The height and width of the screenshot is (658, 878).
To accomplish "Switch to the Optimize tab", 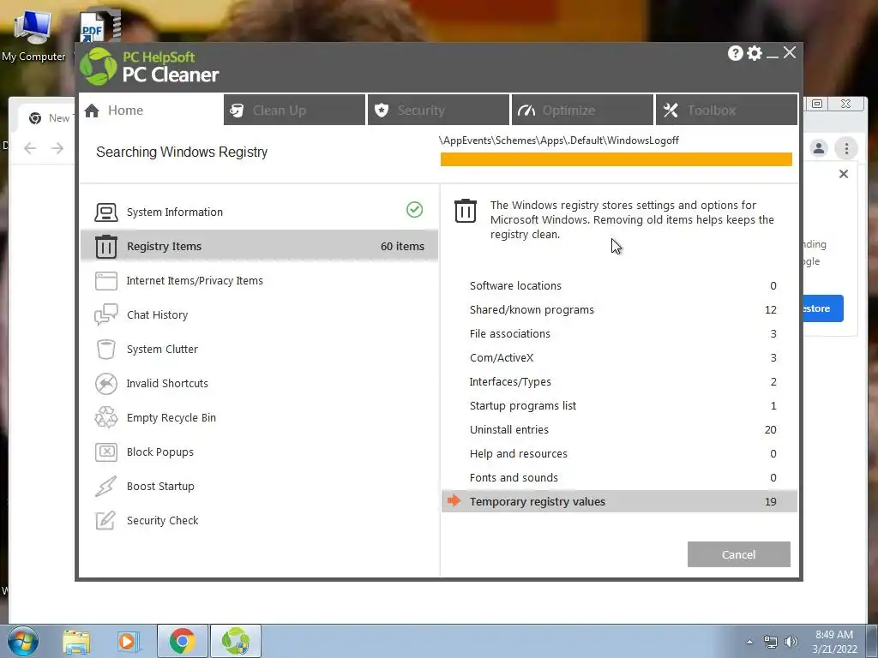I will tap(582, 110).
